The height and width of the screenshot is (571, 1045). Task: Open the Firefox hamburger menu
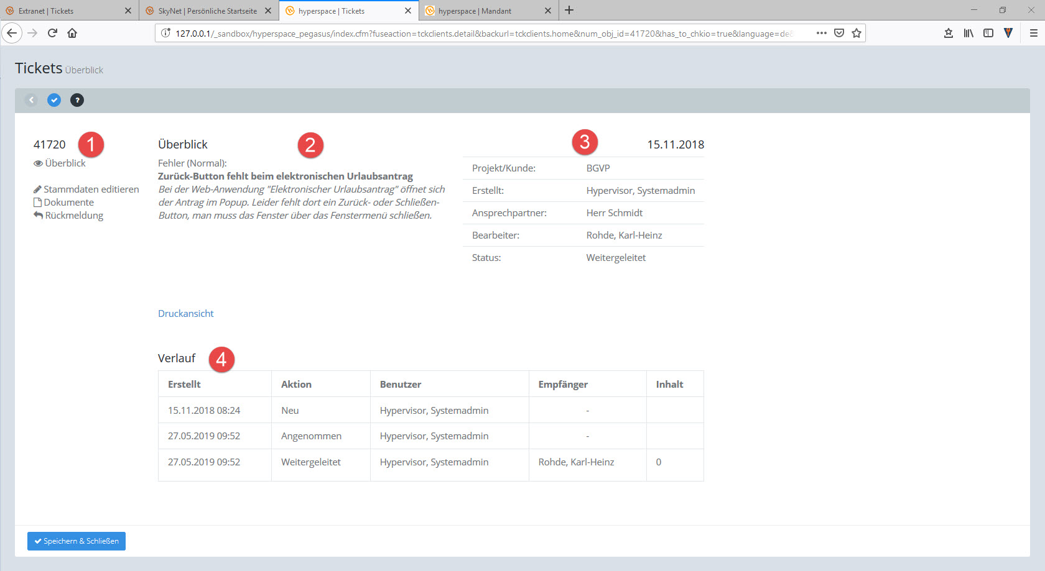point(1033,33)
